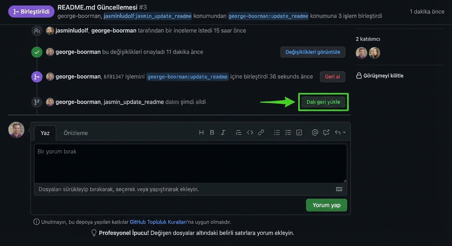Open the GitHub Topluluk Kuralları link
The image size is (452, 246).
(x=158, y=222)
